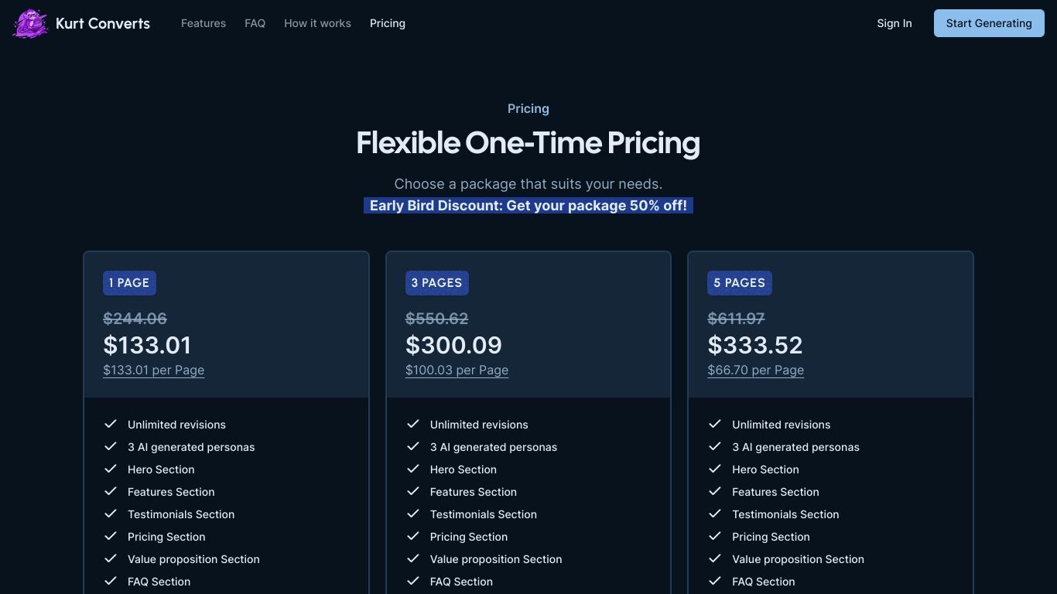This screenshot has height=594, width=1057.
Task: Click the $66.70 per Page underlined text
Action: click(x=755, y=370)
